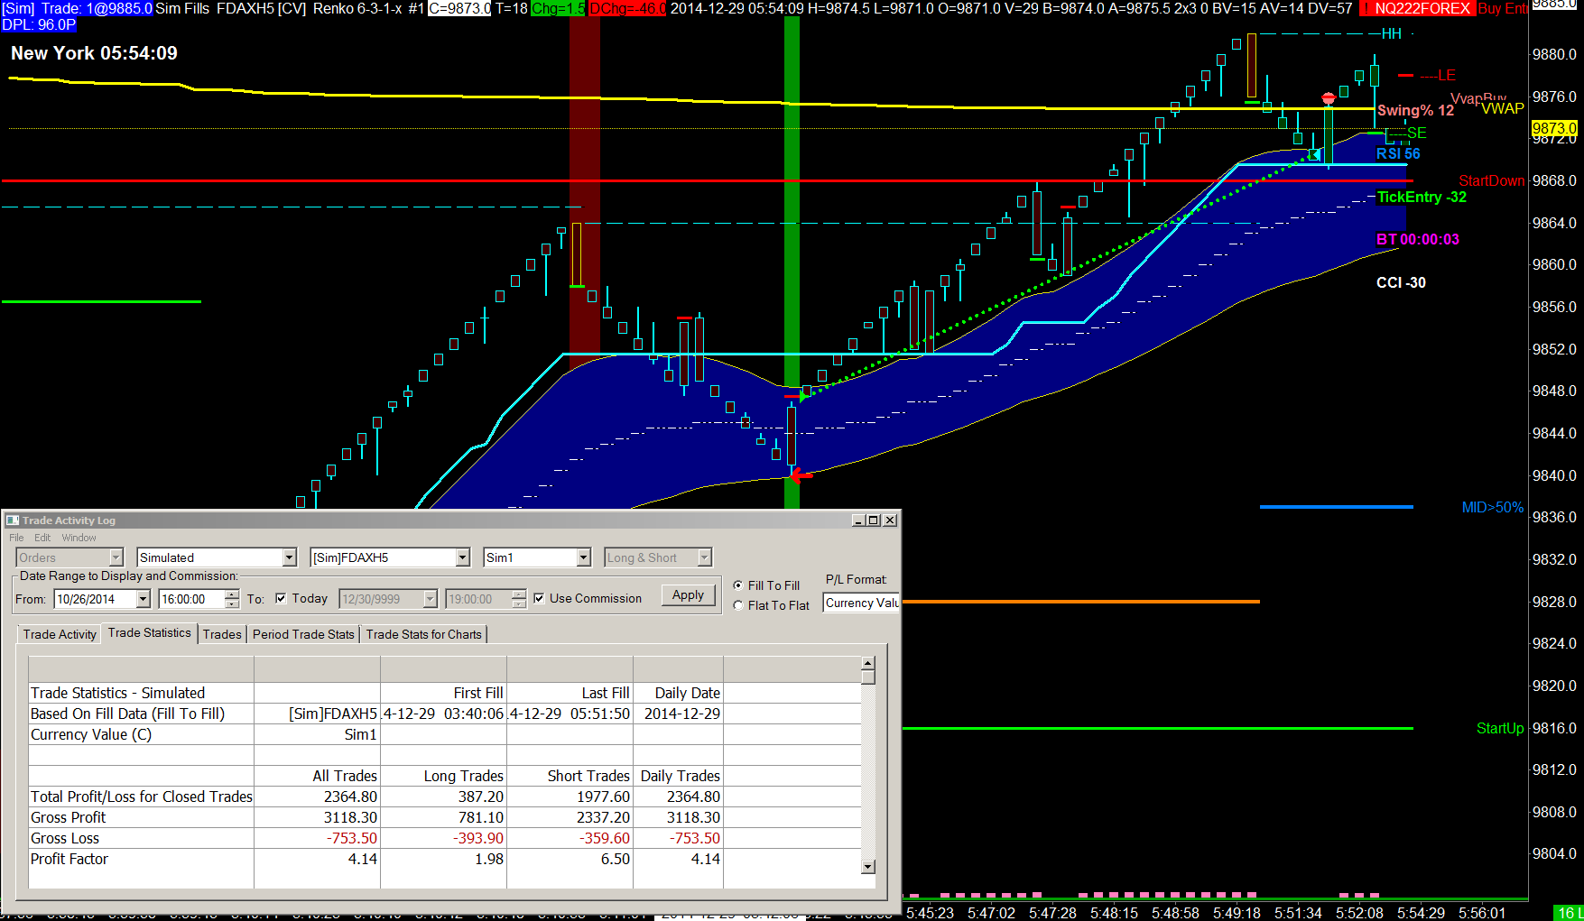The width and height of the screenshot is (1584, 921).
Task: Click the 'Total Profit/Loss for Closed Trades' row label
Action: coord(142,797)
